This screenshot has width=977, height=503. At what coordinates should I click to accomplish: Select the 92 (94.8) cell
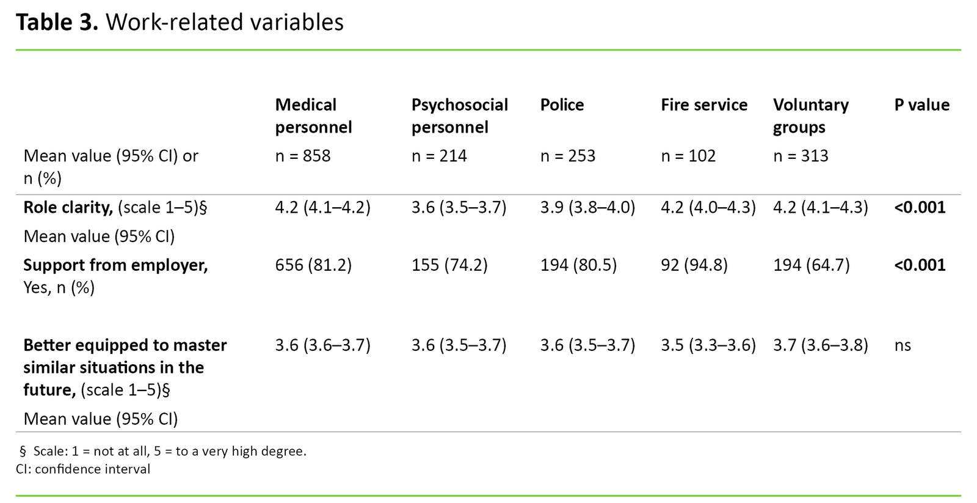[694, 265]
